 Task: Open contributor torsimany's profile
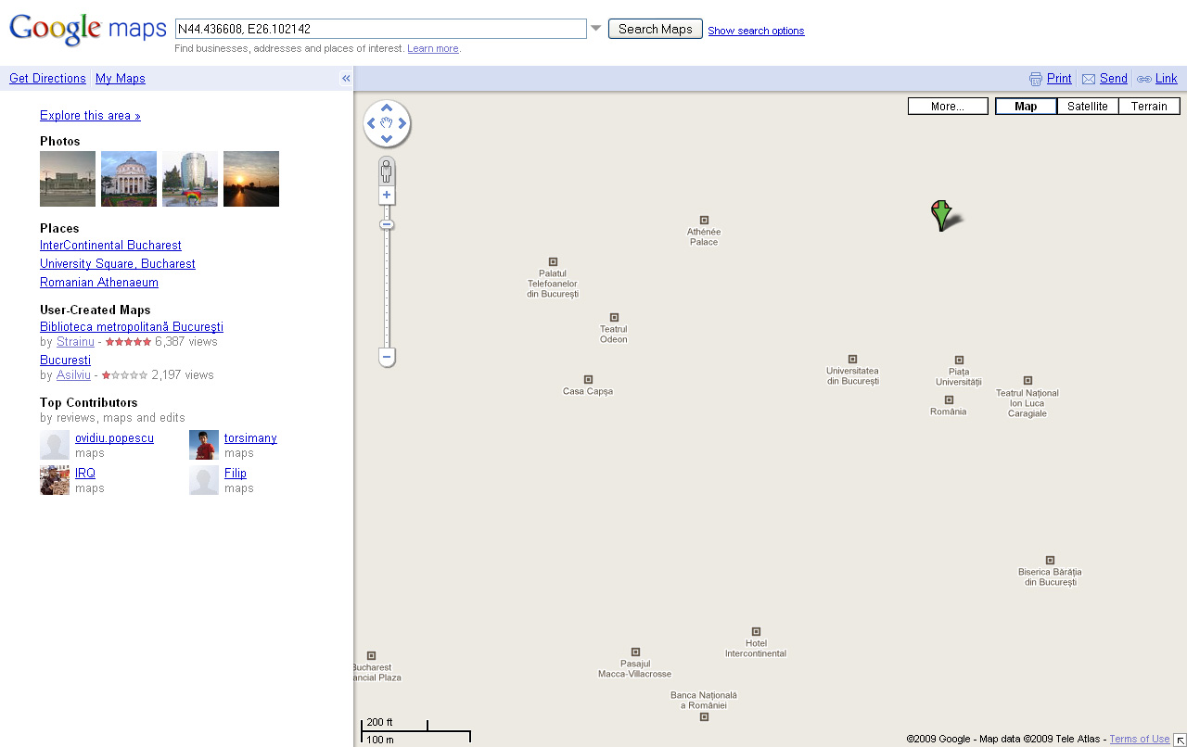(x=250, y=438)
